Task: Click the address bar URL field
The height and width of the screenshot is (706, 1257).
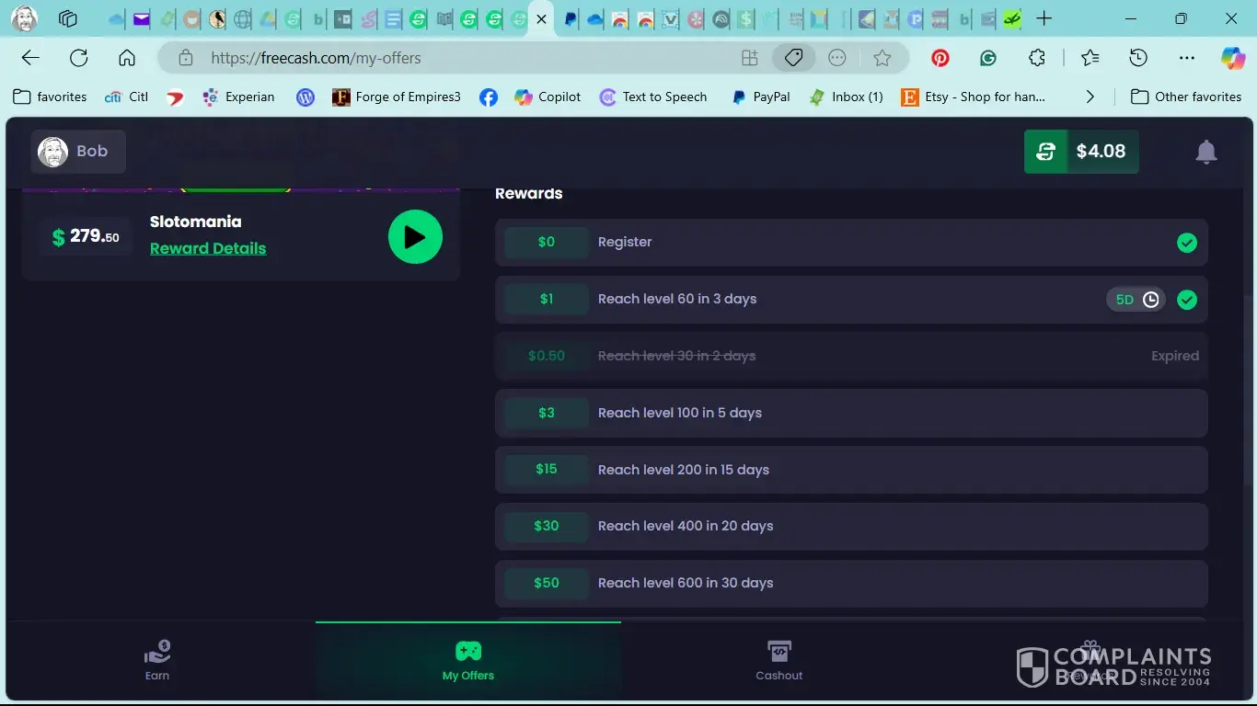Action: click(x=460, y=58)
